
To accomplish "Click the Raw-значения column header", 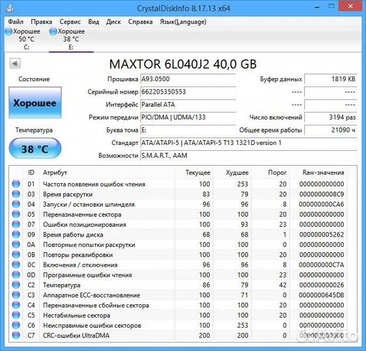I will 318,173.
